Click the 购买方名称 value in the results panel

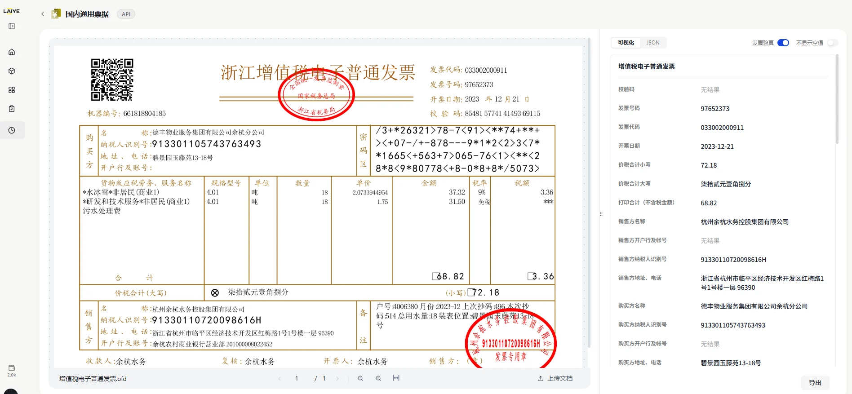754,306
